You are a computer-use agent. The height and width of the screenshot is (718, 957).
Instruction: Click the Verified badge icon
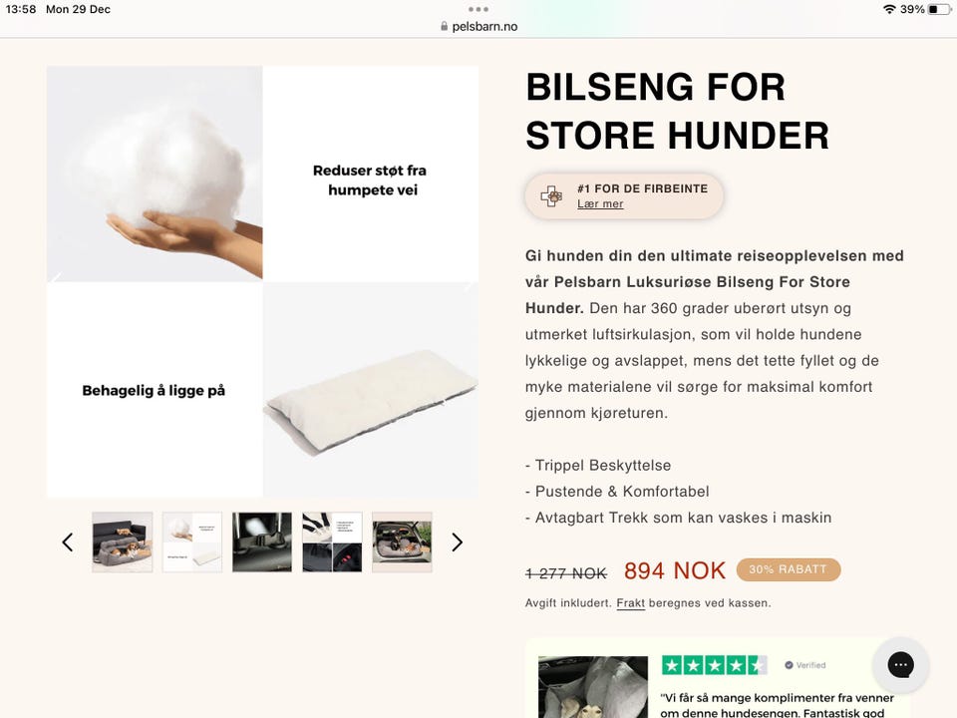[x=789, y=665]
